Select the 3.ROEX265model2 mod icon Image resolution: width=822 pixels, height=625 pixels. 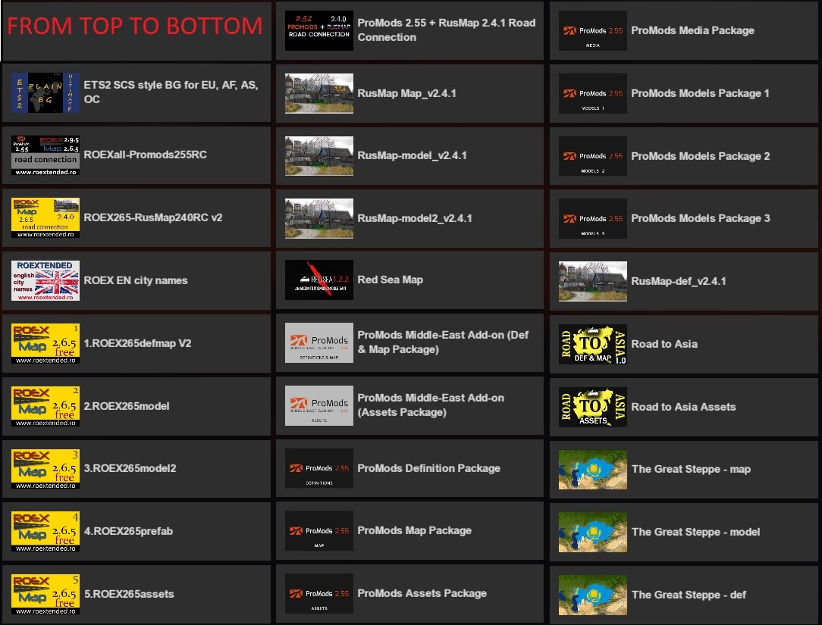(x=45, y=468)
